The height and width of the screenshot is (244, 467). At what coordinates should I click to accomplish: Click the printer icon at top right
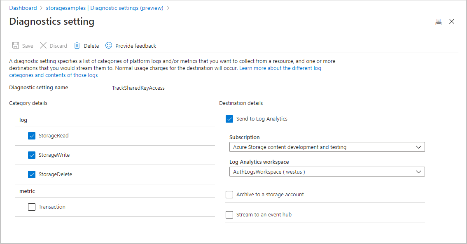[439, 21]
